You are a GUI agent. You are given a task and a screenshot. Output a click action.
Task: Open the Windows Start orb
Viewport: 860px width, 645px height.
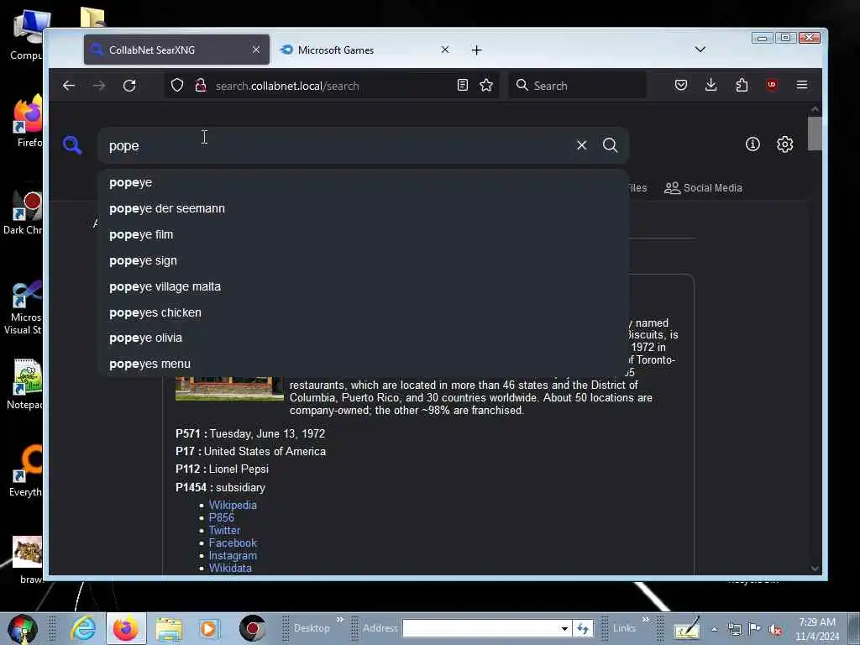21,628
